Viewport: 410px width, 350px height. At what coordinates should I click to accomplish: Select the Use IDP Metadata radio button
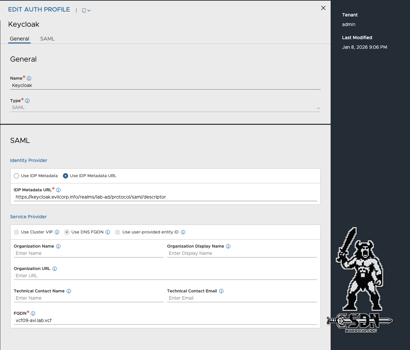pos(16,176)
